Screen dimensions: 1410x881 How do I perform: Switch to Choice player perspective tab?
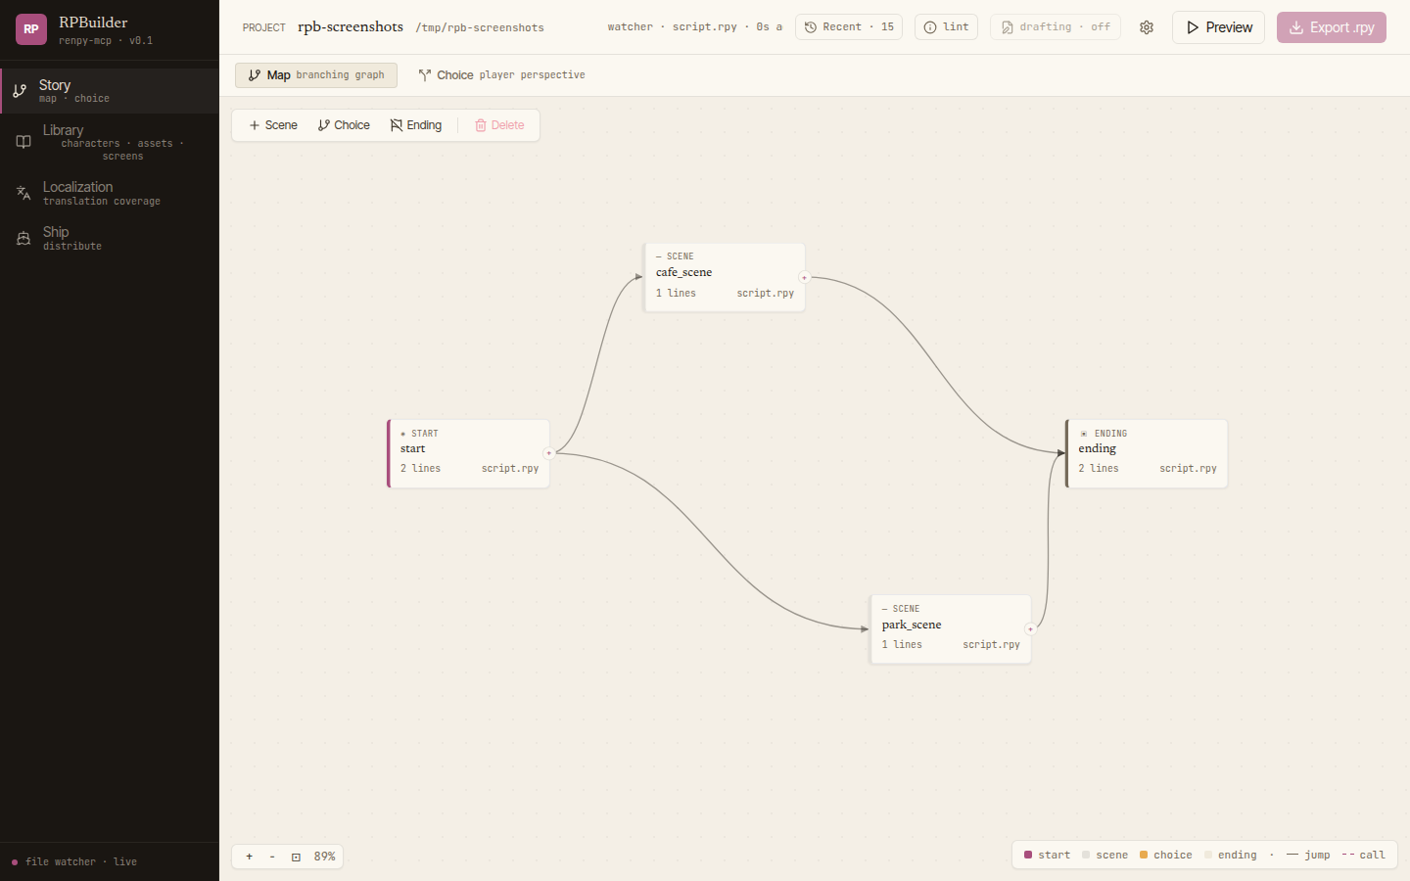[501, 75]
